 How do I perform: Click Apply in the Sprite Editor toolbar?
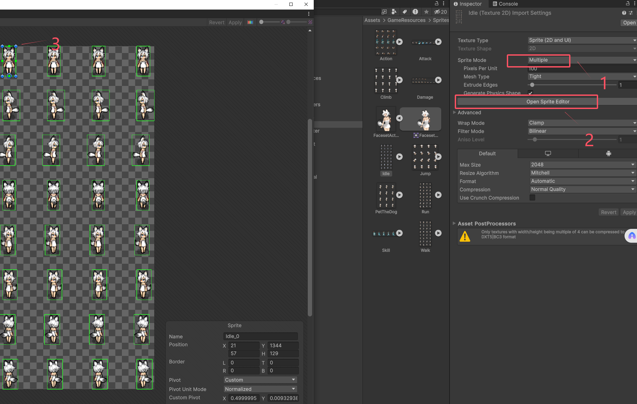click(235, 22)
